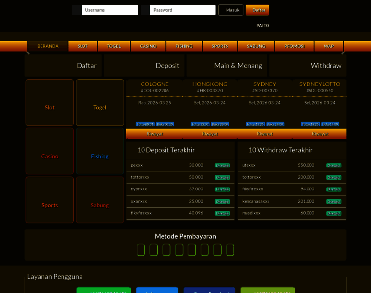Screen dimensions: 371x293
Task: Focus the Password input field
Action: point(182,10)
